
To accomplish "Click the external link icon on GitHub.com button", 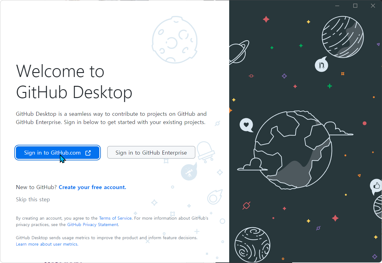I will [88, 153].
